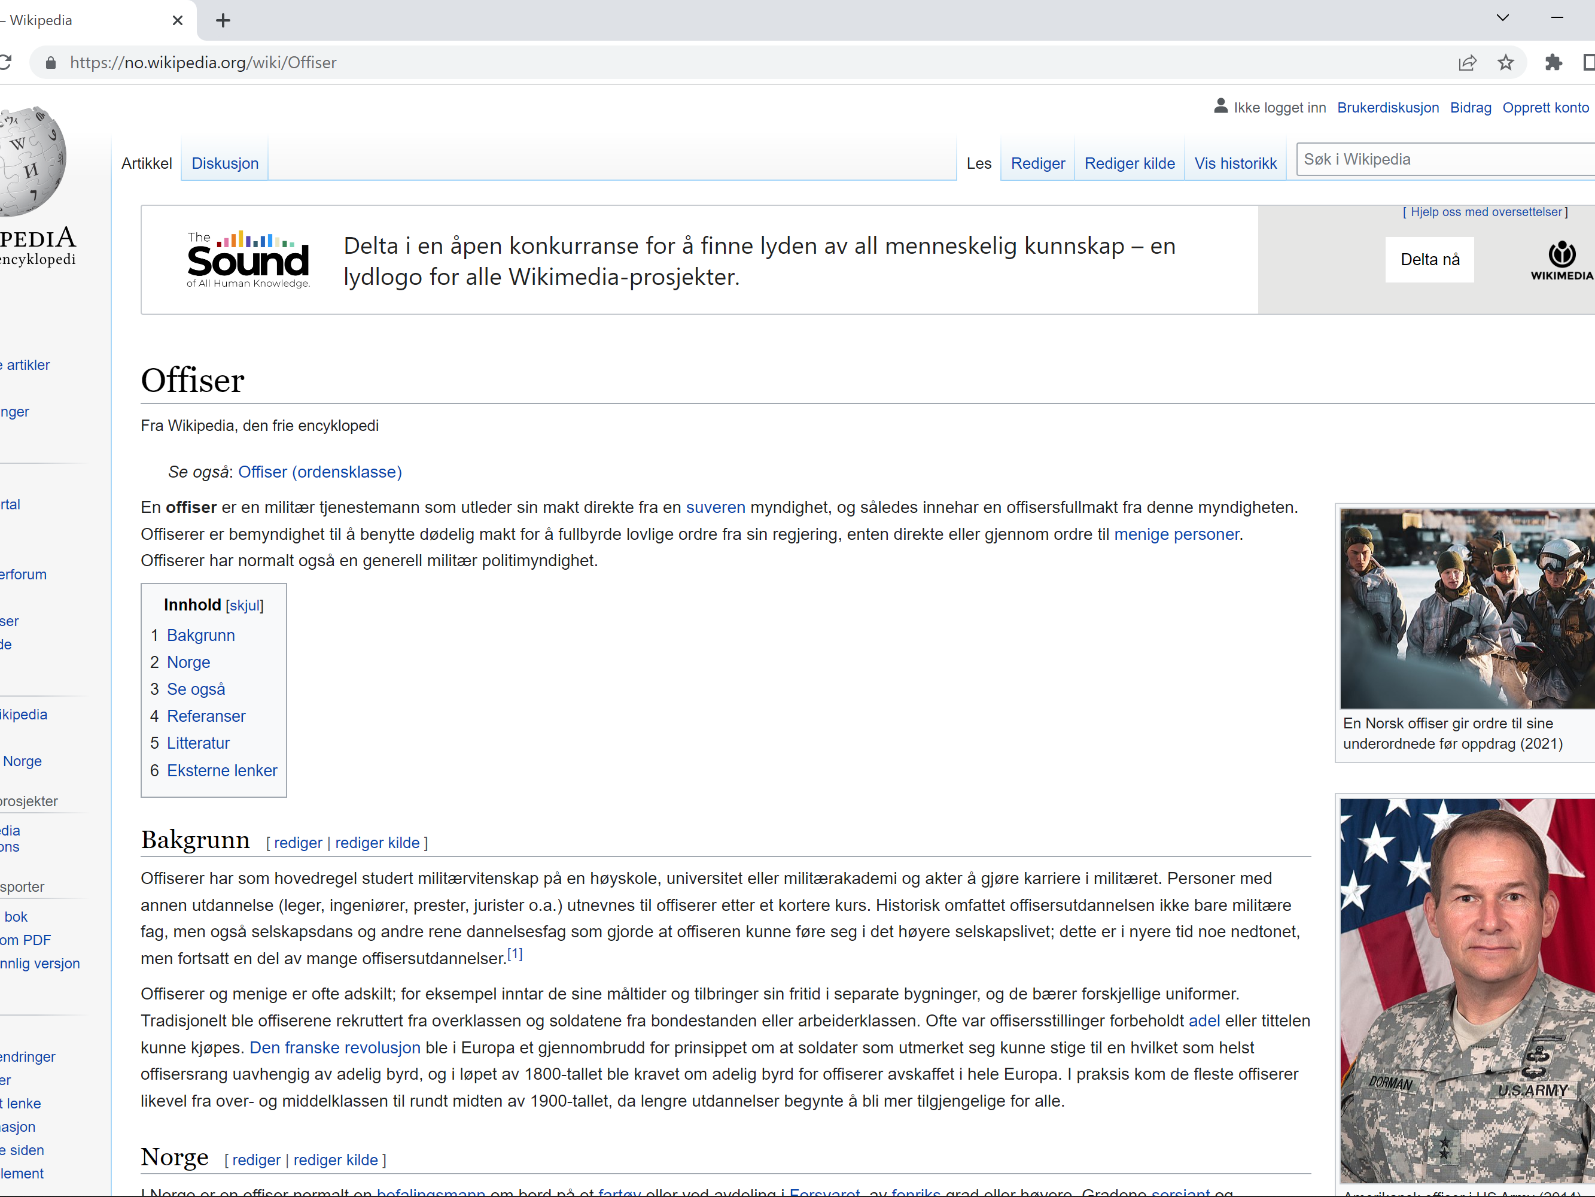This screenshot has width=1595, height=1197.
Task: Follow Den franske revolusjon link
Action: pyautogui.click(x=334, y=1047)
